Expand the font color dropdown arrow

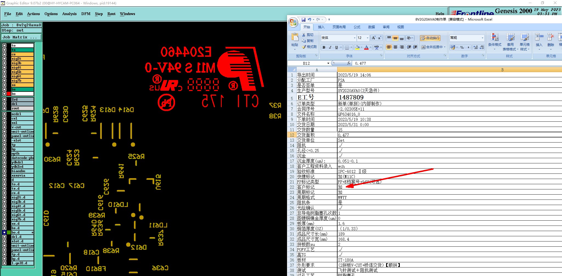(x=370, y=47)
